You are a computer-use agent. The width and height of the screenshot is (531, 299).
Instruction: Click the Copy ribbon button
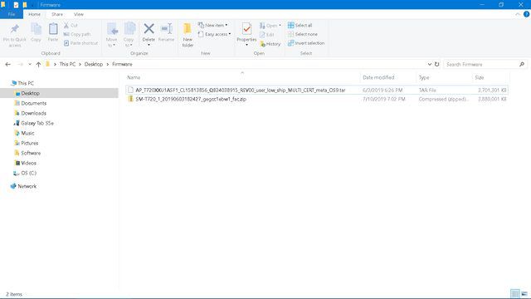[x=36, y=32]
